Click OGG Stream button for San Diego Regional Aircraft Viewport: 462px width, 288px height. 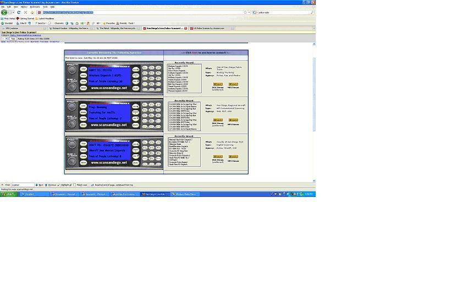pos(218,120)
